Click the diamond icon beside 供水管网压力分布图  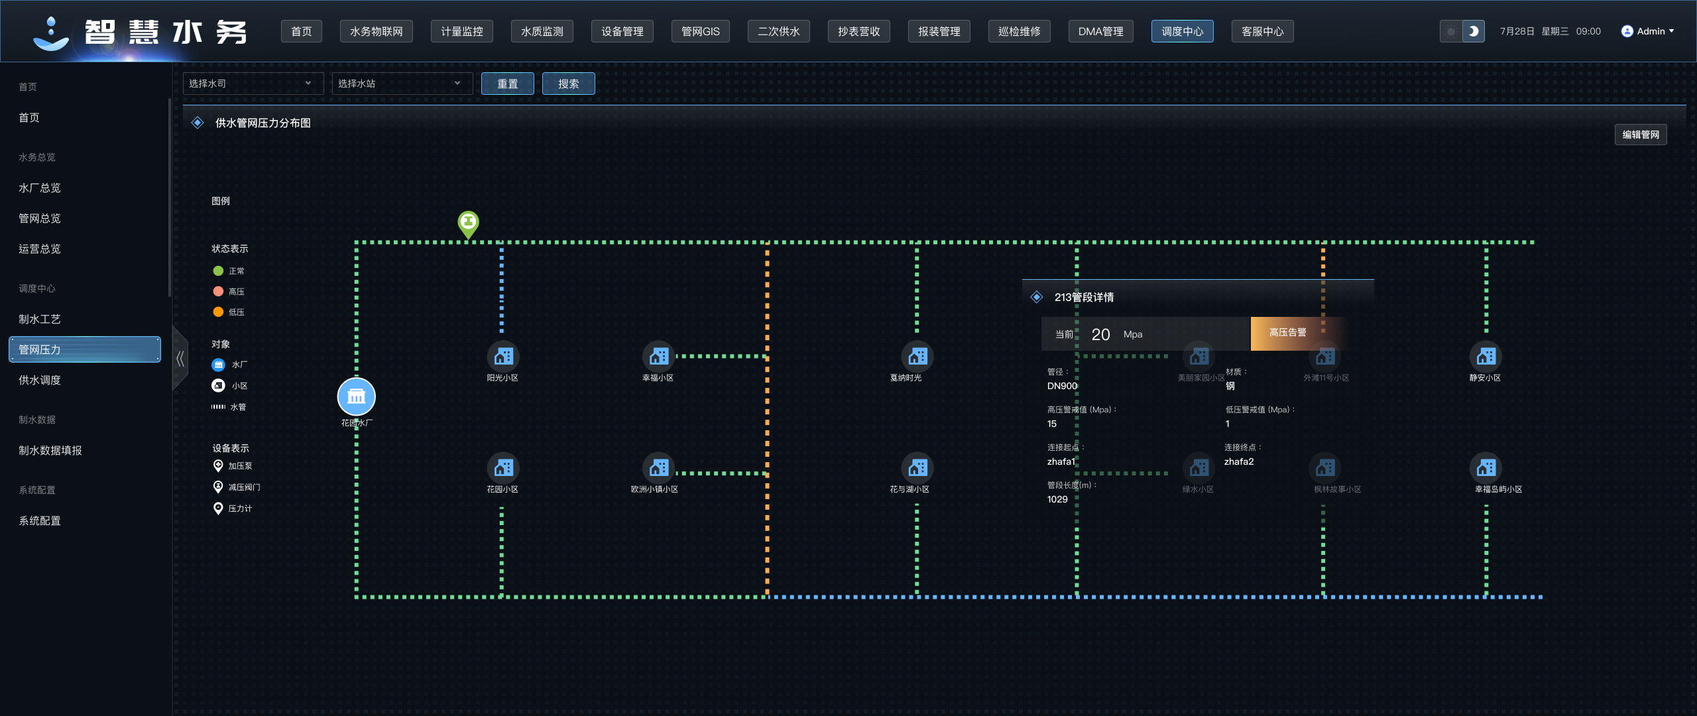tap(198, 123)
